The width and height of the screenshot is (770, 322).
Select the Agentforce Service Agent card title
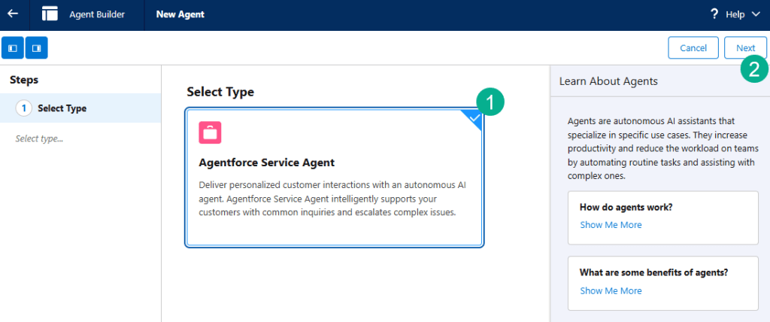(266, 163)
